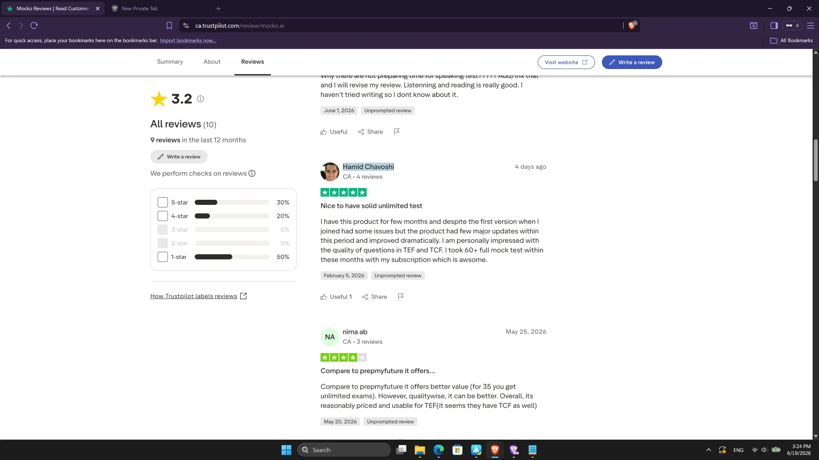Open nima ab's reviewer profile

355,332
